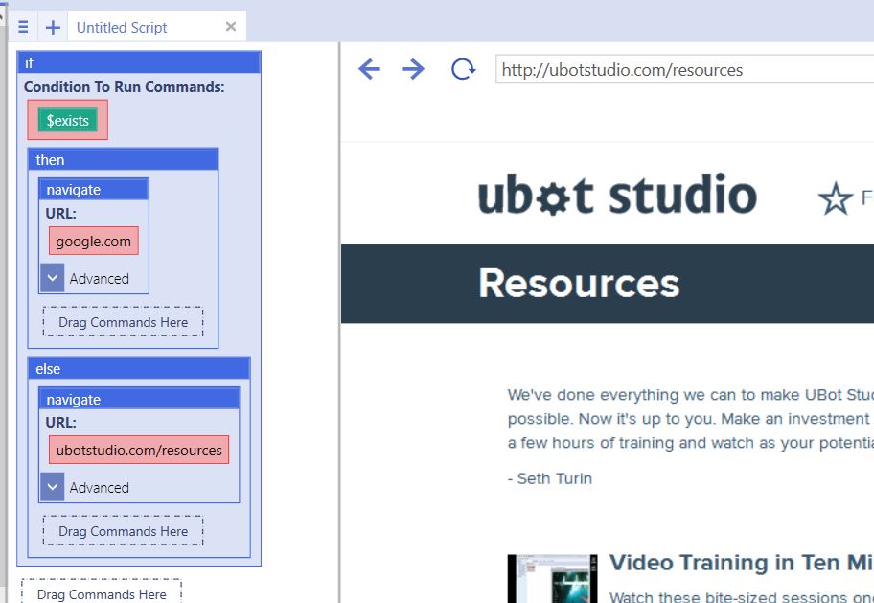This screenshot has width=874, height=603.
Task: Click Drag Commands Here box in else block
Action: [x=124, y=531]
